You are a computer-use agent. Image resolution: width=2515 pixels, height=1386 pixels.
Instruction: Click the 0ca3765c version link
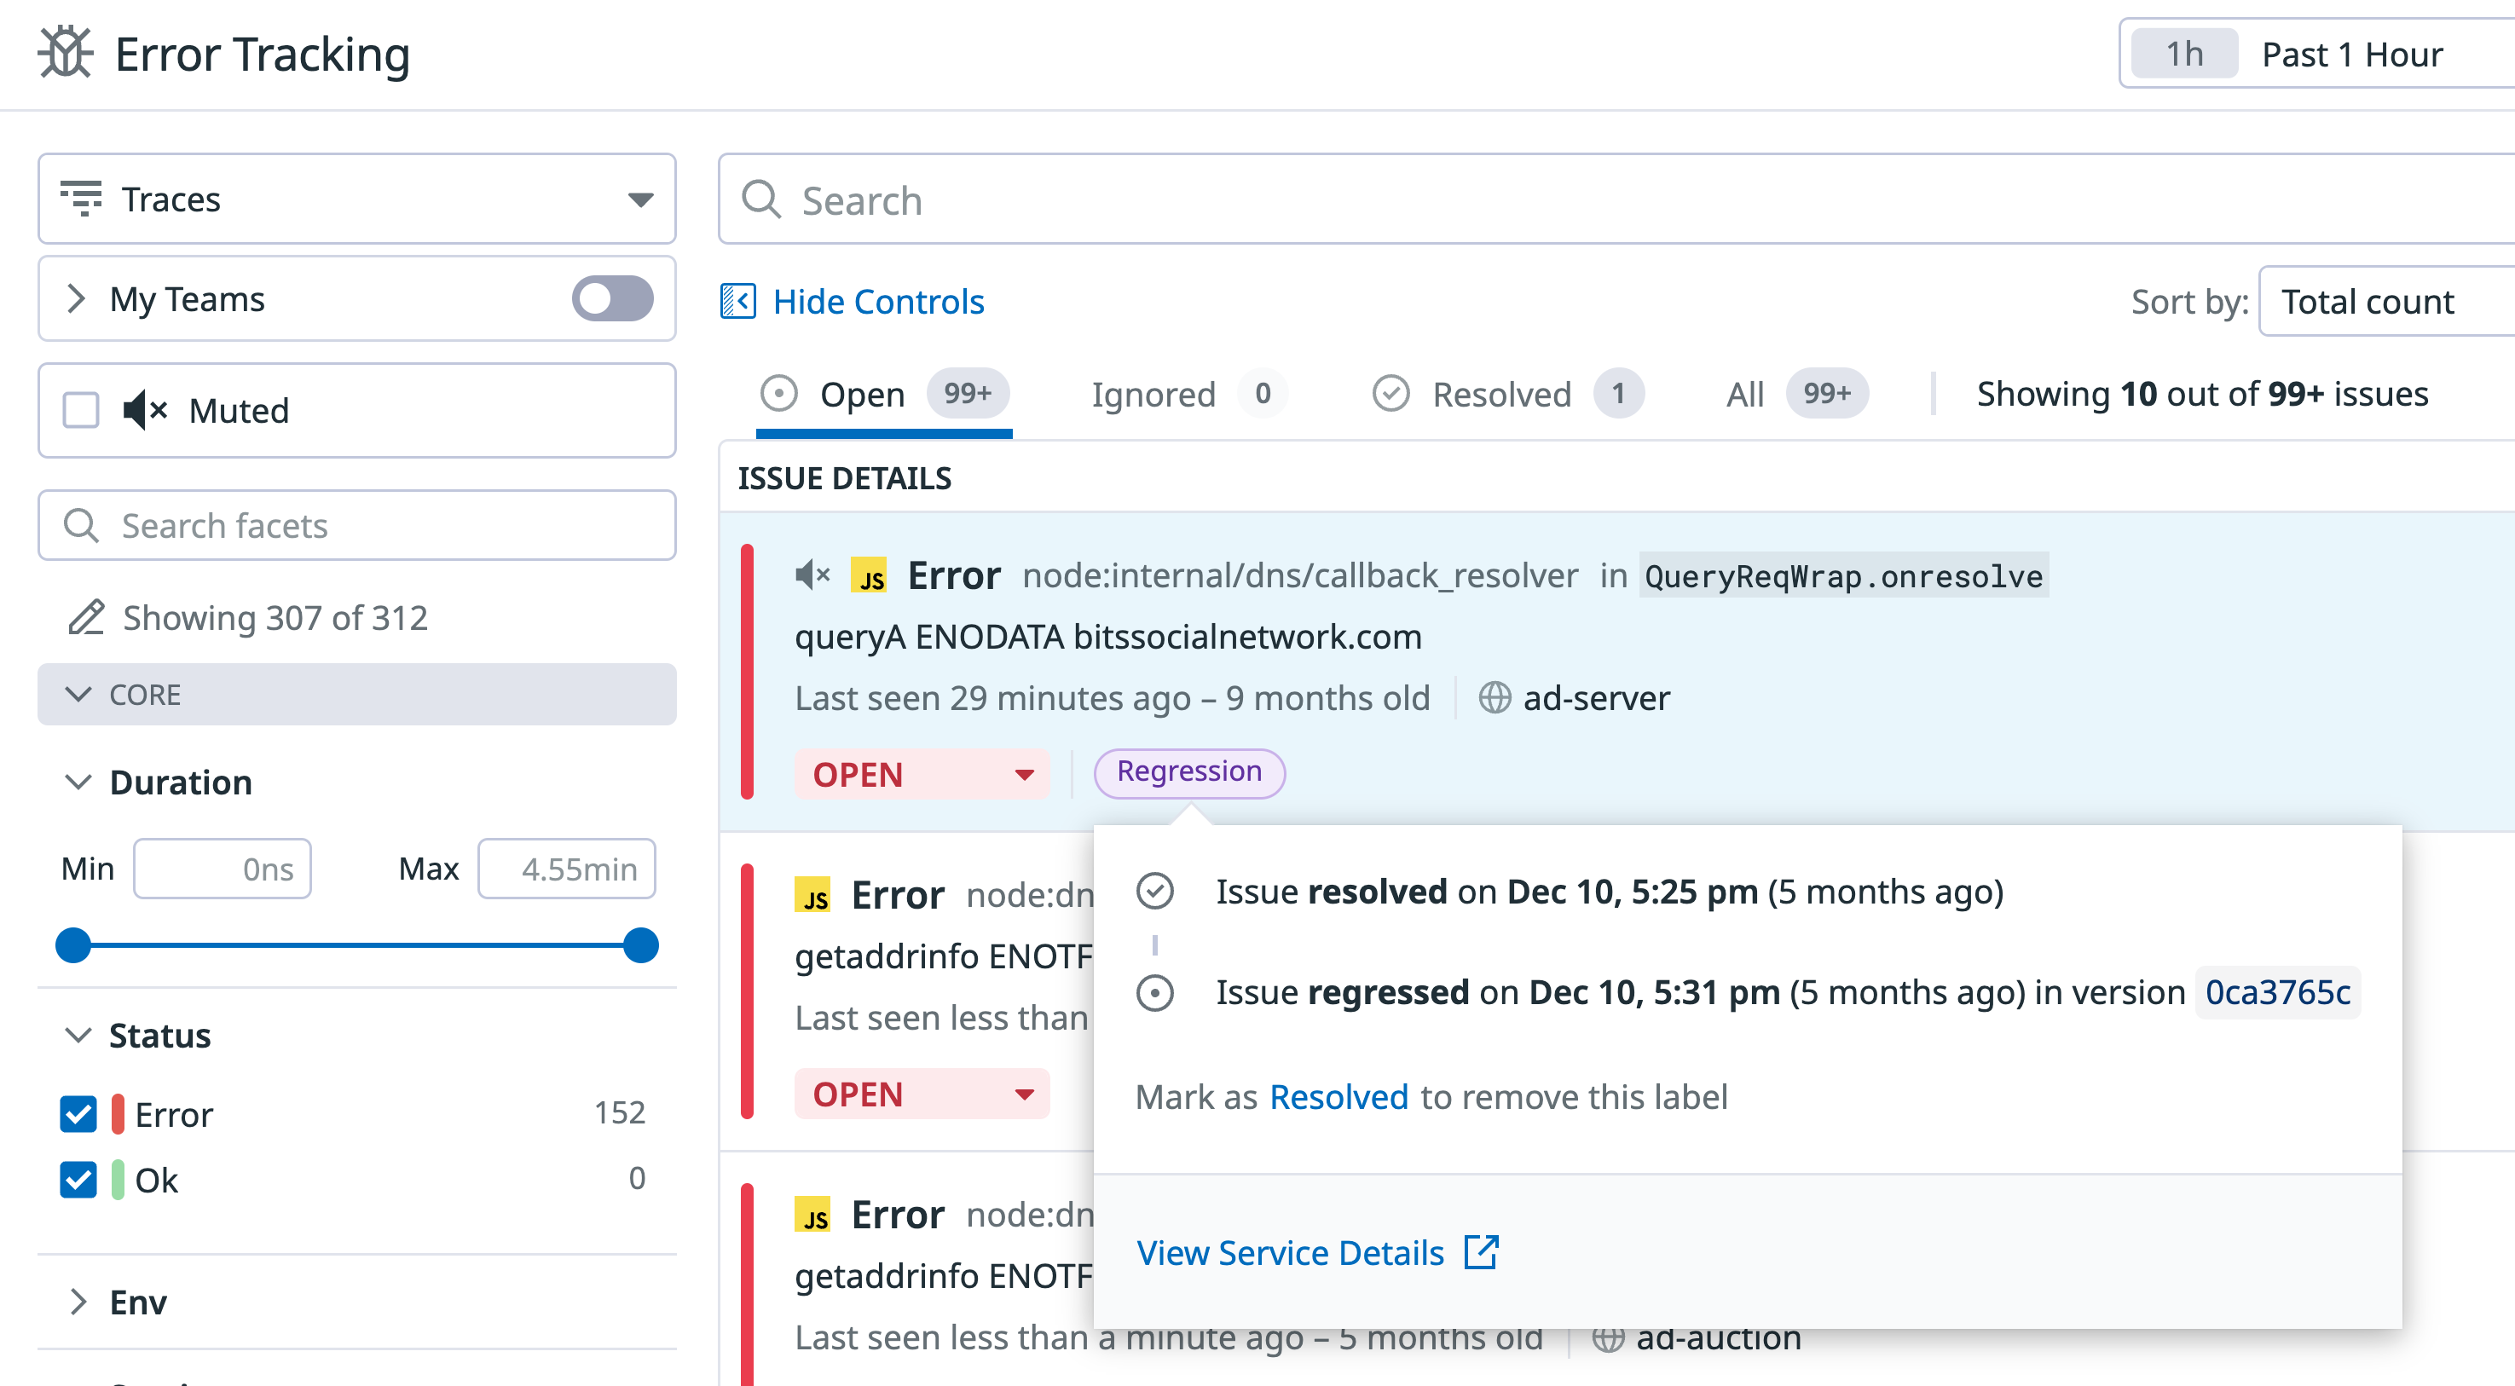[2277, 993]
